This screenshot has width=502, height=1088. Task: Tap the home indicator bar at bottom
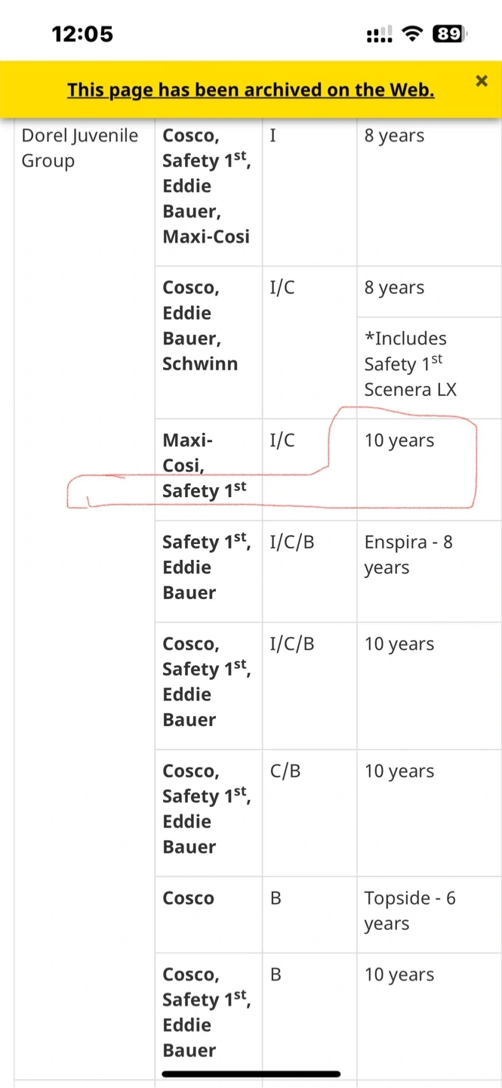tap(251, 1074)
